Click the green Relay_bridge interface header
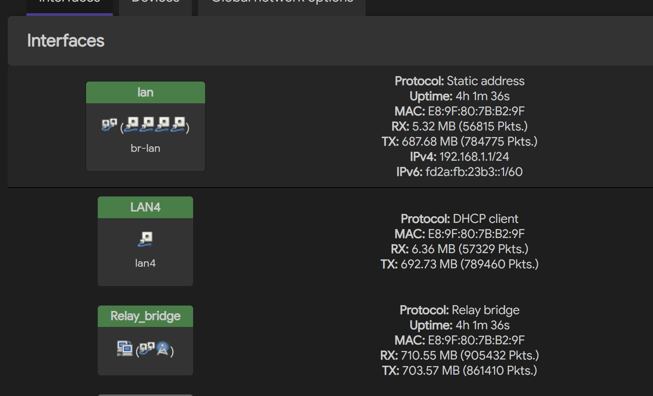 tap(145, 316)
